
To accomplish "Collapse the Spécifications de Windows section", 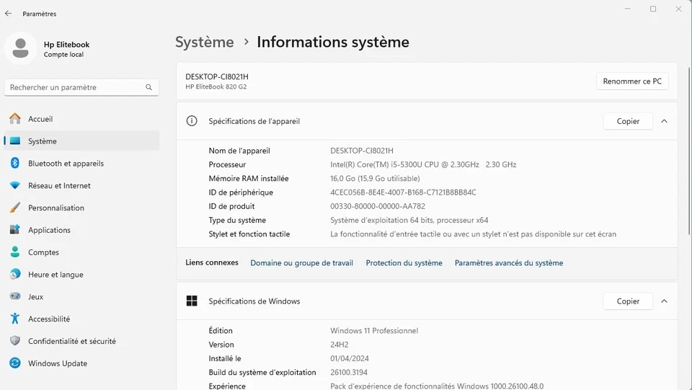I will point(664,301).
